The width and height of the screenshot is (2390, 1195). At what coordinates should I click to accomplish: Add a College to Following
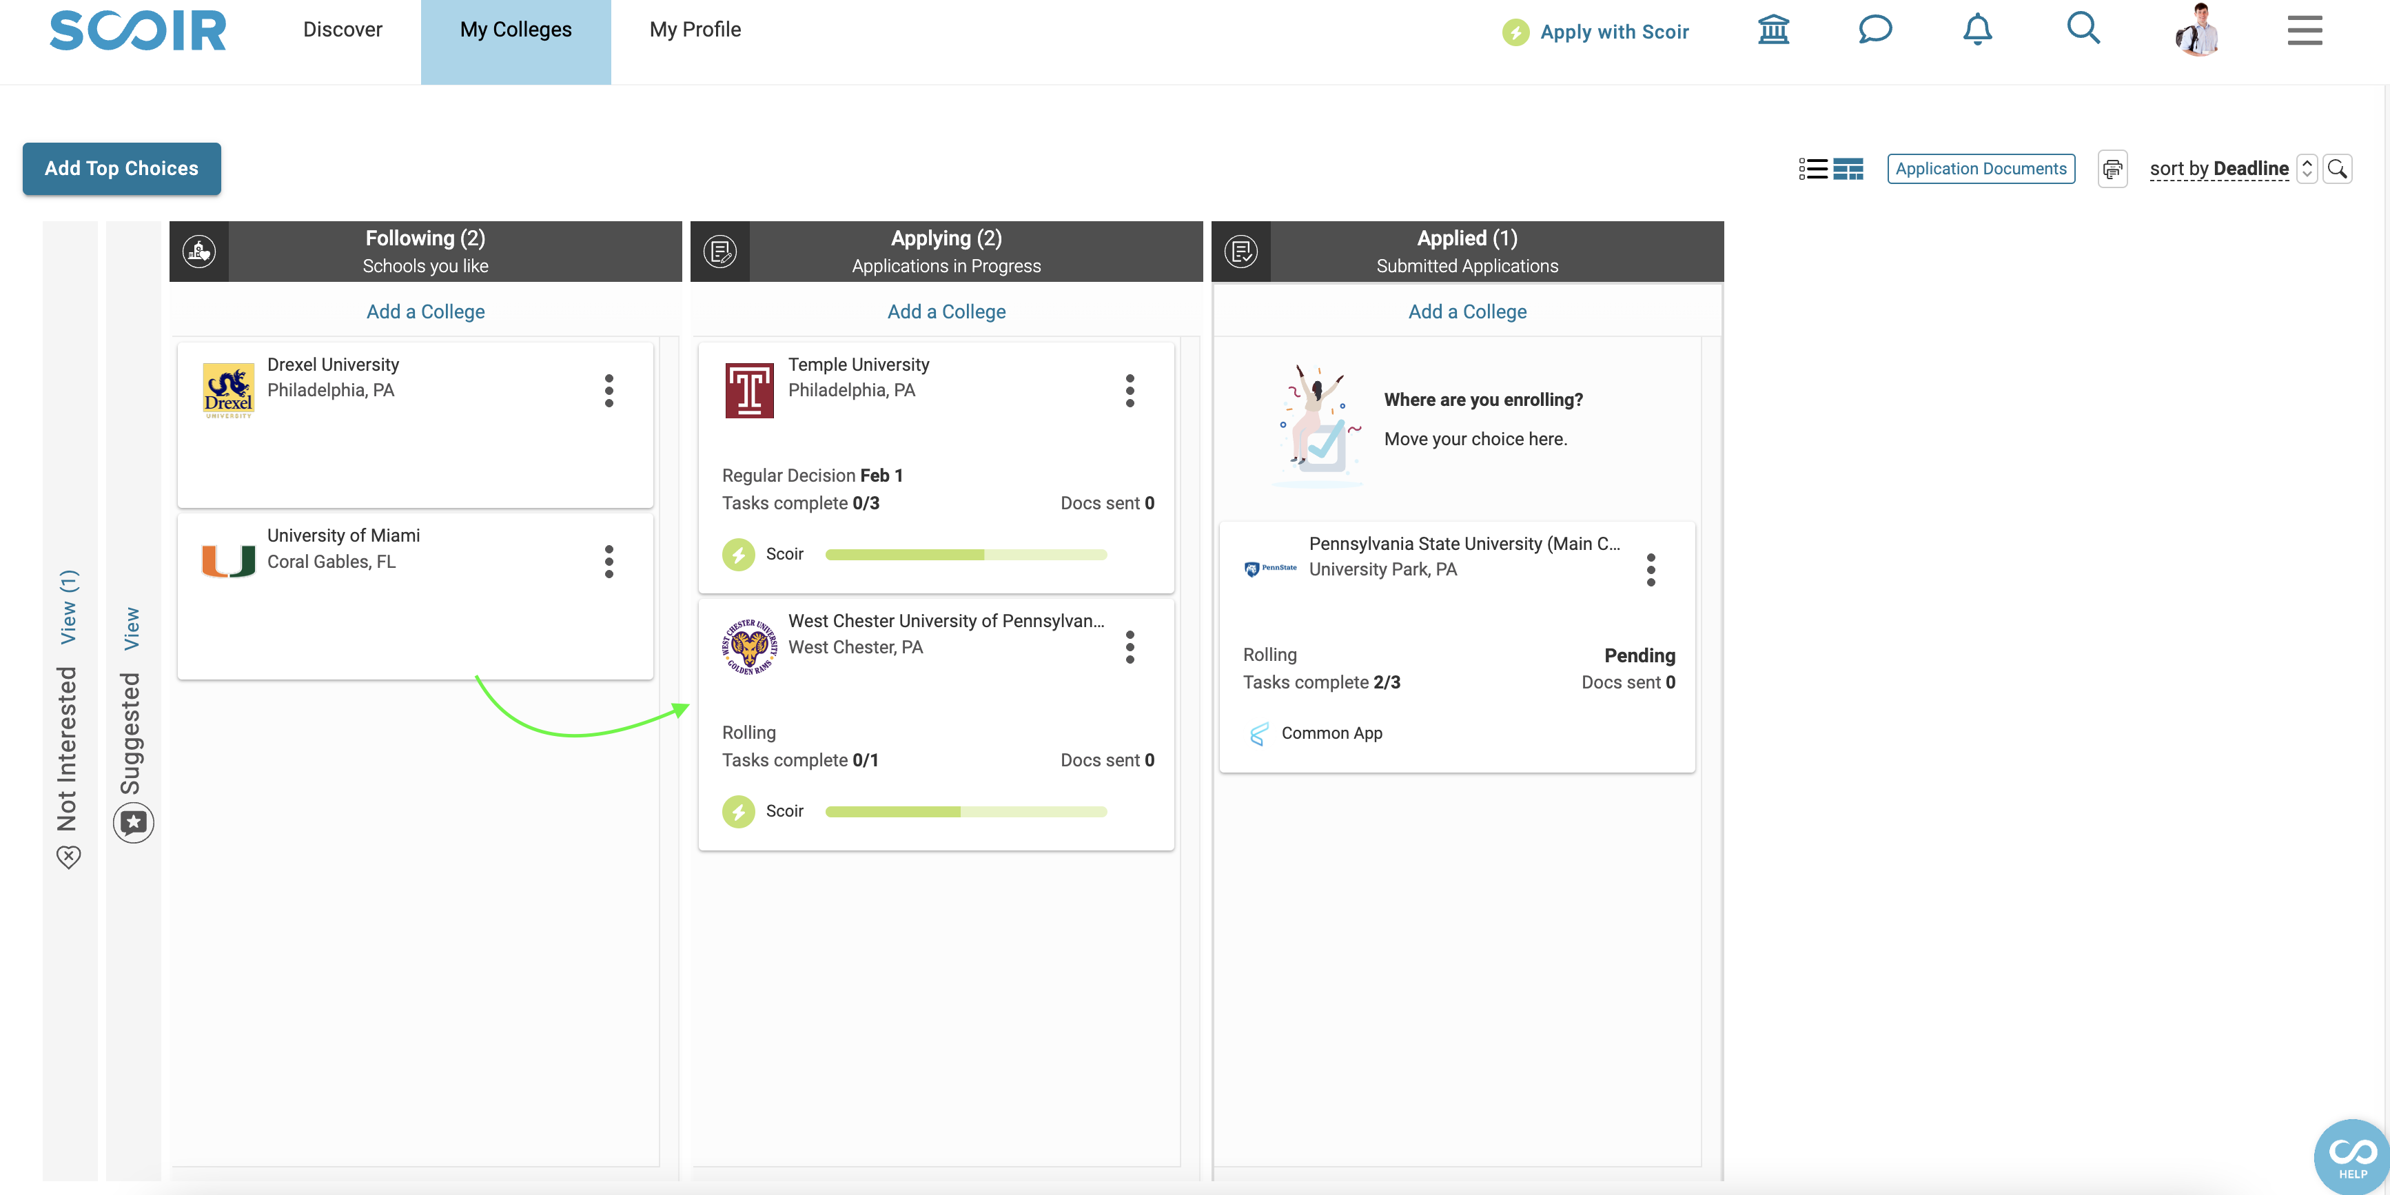click(425, 311)
